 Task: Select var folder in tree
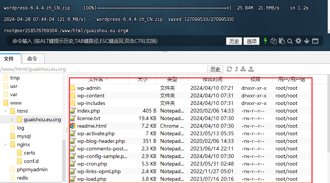(x=14, y=95)
